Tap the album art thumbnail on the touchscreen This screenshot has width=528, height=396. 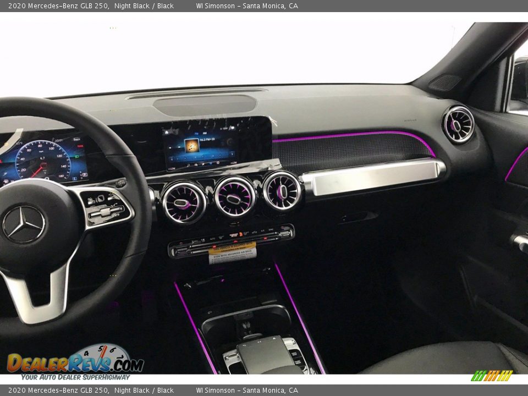[192, 146]
